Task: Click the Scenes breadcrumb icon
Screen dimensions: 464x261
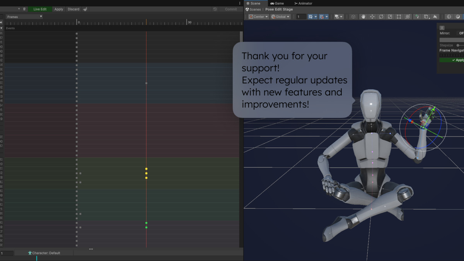Action: tap(247, 9)
